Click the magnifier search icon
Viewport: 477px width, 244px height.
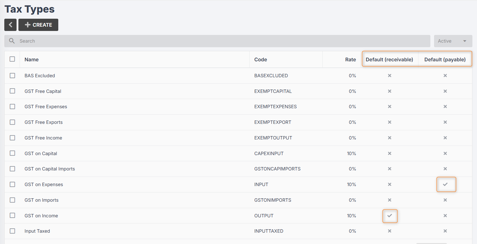pos(12,41)
